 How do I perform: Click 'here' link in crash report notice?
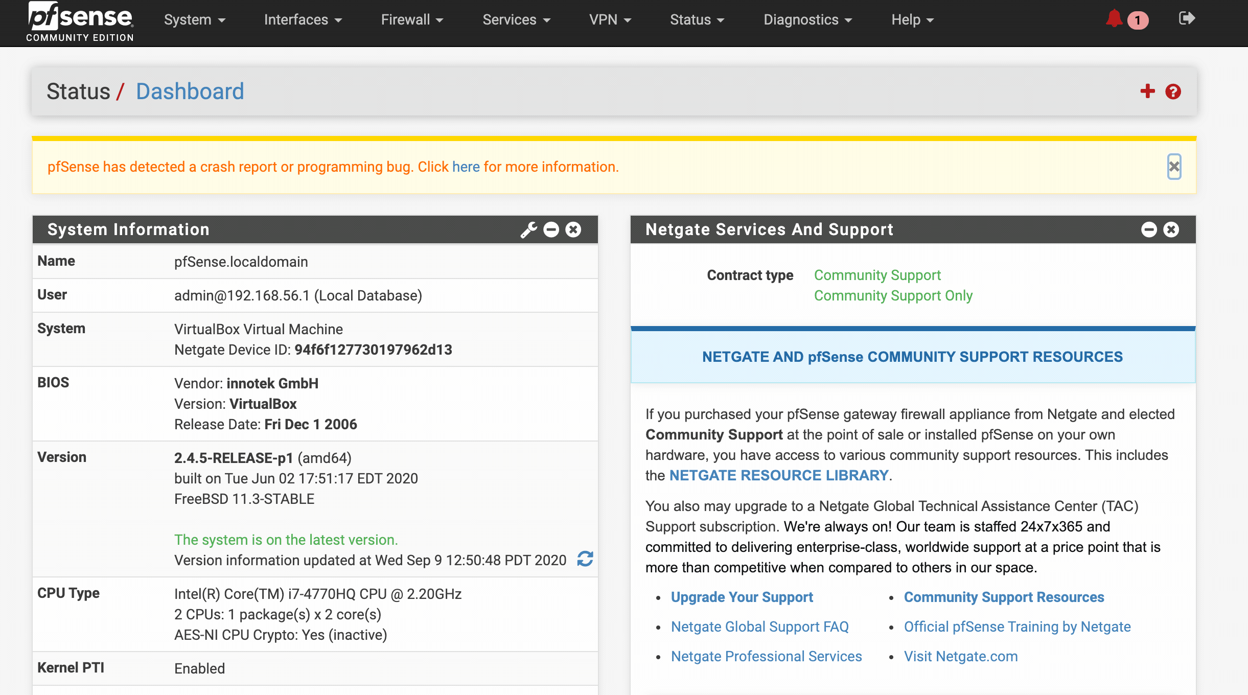pyautogui.click(x=466, y=167)
